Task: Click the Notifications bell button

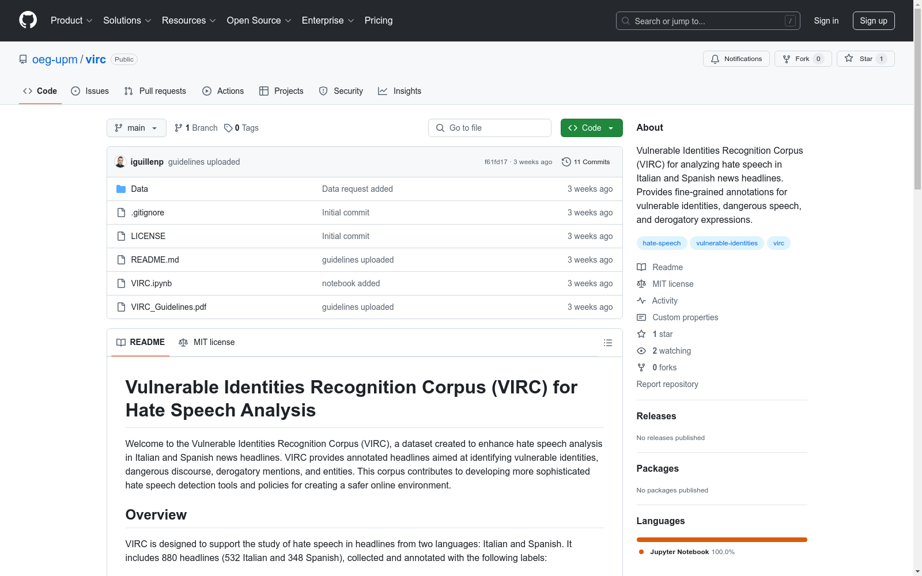Action: click(x=736, y=59)
